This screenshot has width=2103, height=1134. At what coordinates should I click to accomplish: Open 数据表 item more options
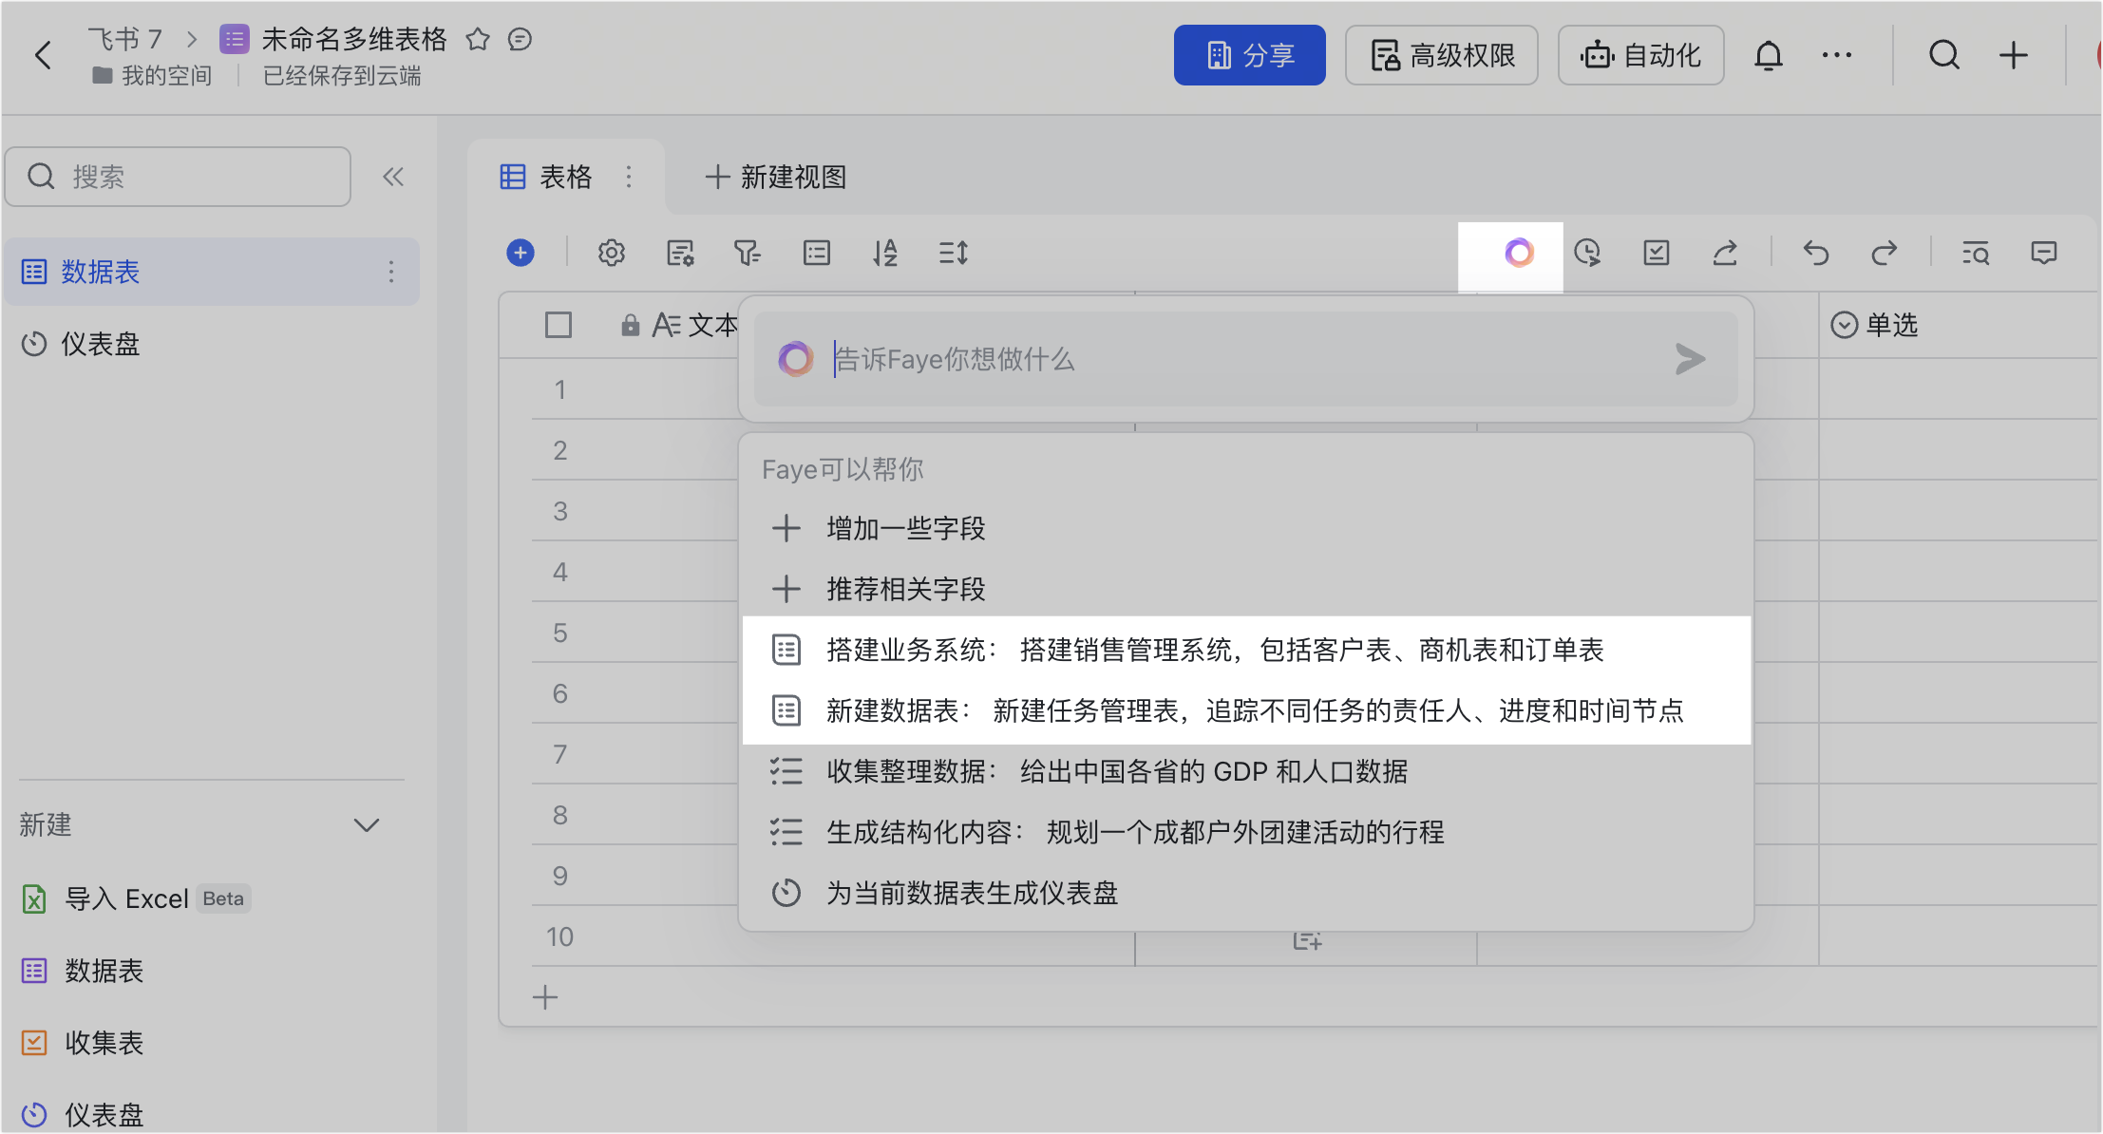[x=390, y=272]
